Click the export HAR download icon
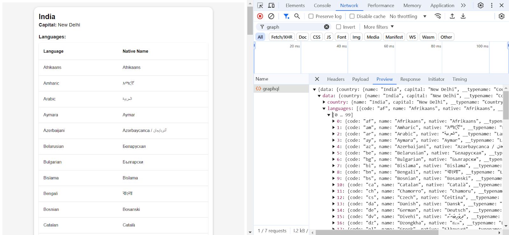 click(x=463, y=16)
